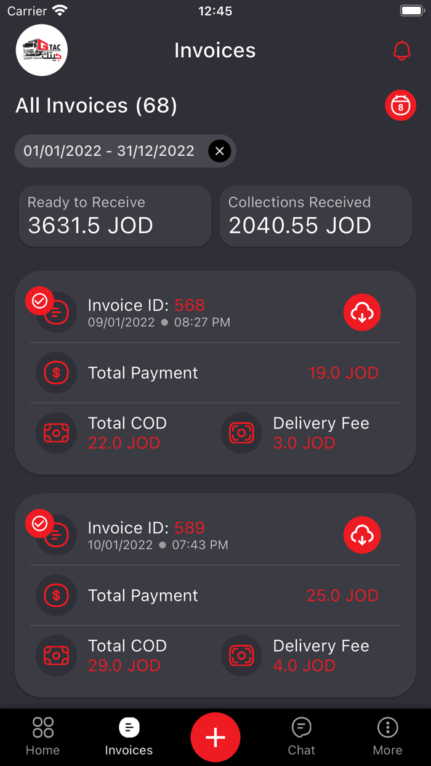Tap the checkmark badge on invoice 568
The image size is (431, 766).
coord(39,301)
